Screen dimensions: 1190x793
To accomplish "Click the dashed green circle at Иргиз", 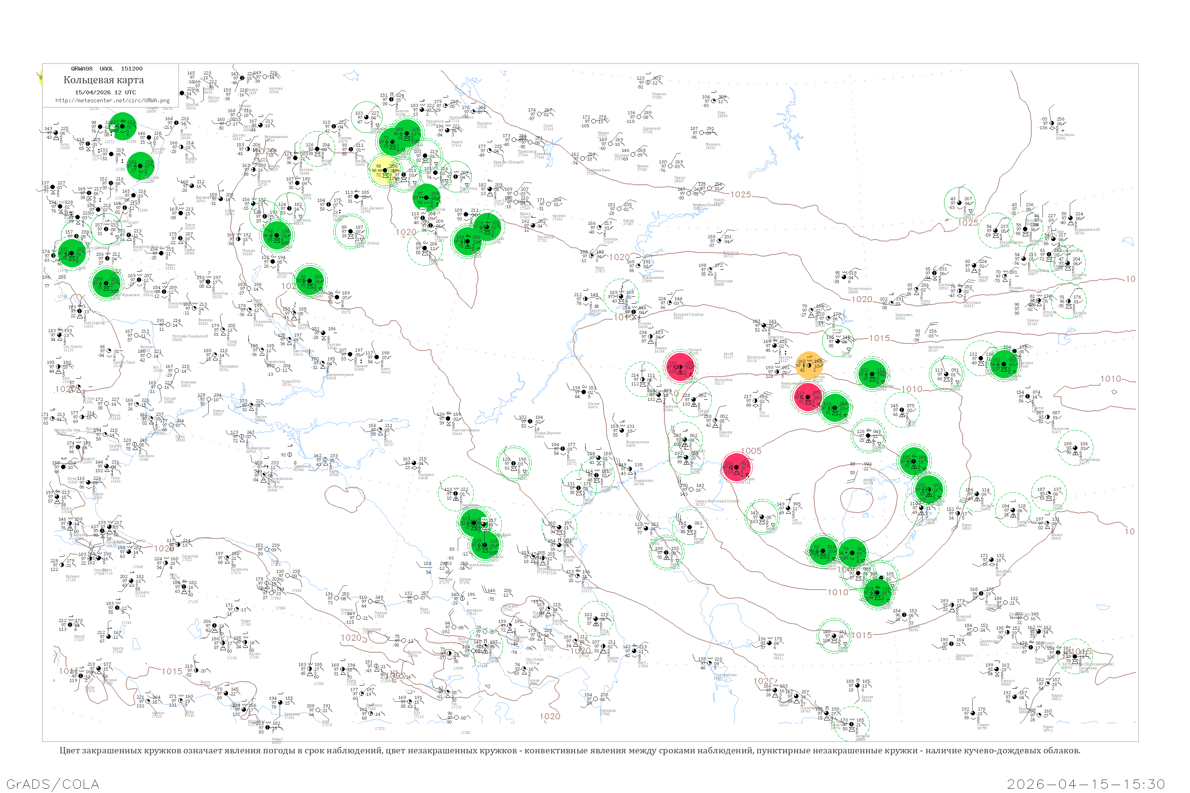I will pyautogui.click(x=902, y=409).
